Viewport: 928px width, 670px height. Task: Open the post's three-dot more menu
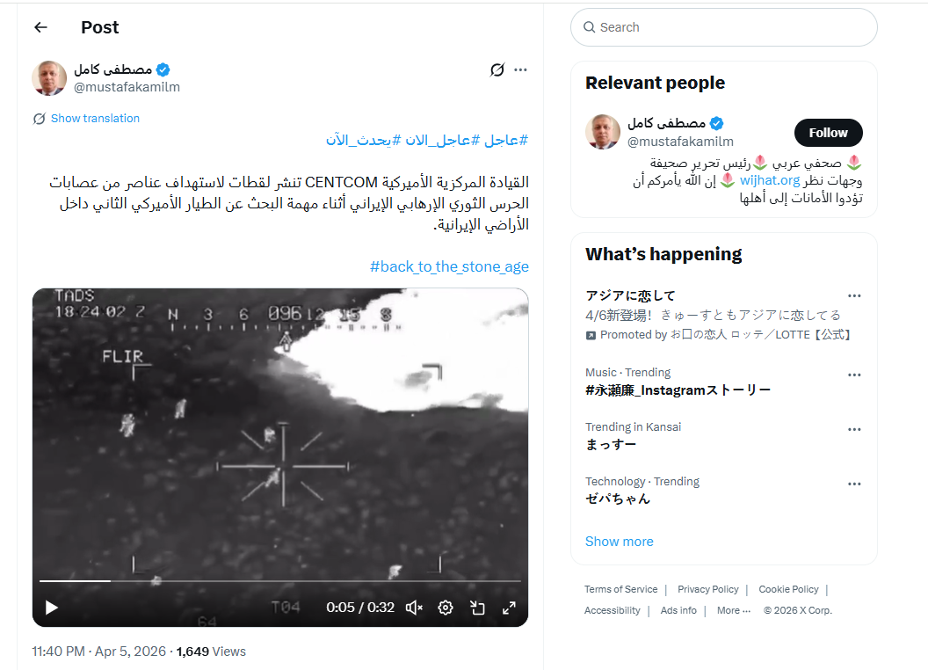[520, 70]
